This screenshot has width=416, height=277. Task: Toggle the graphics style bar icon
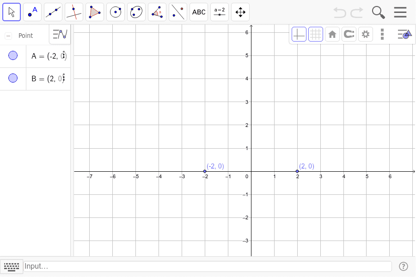[404, 34]
